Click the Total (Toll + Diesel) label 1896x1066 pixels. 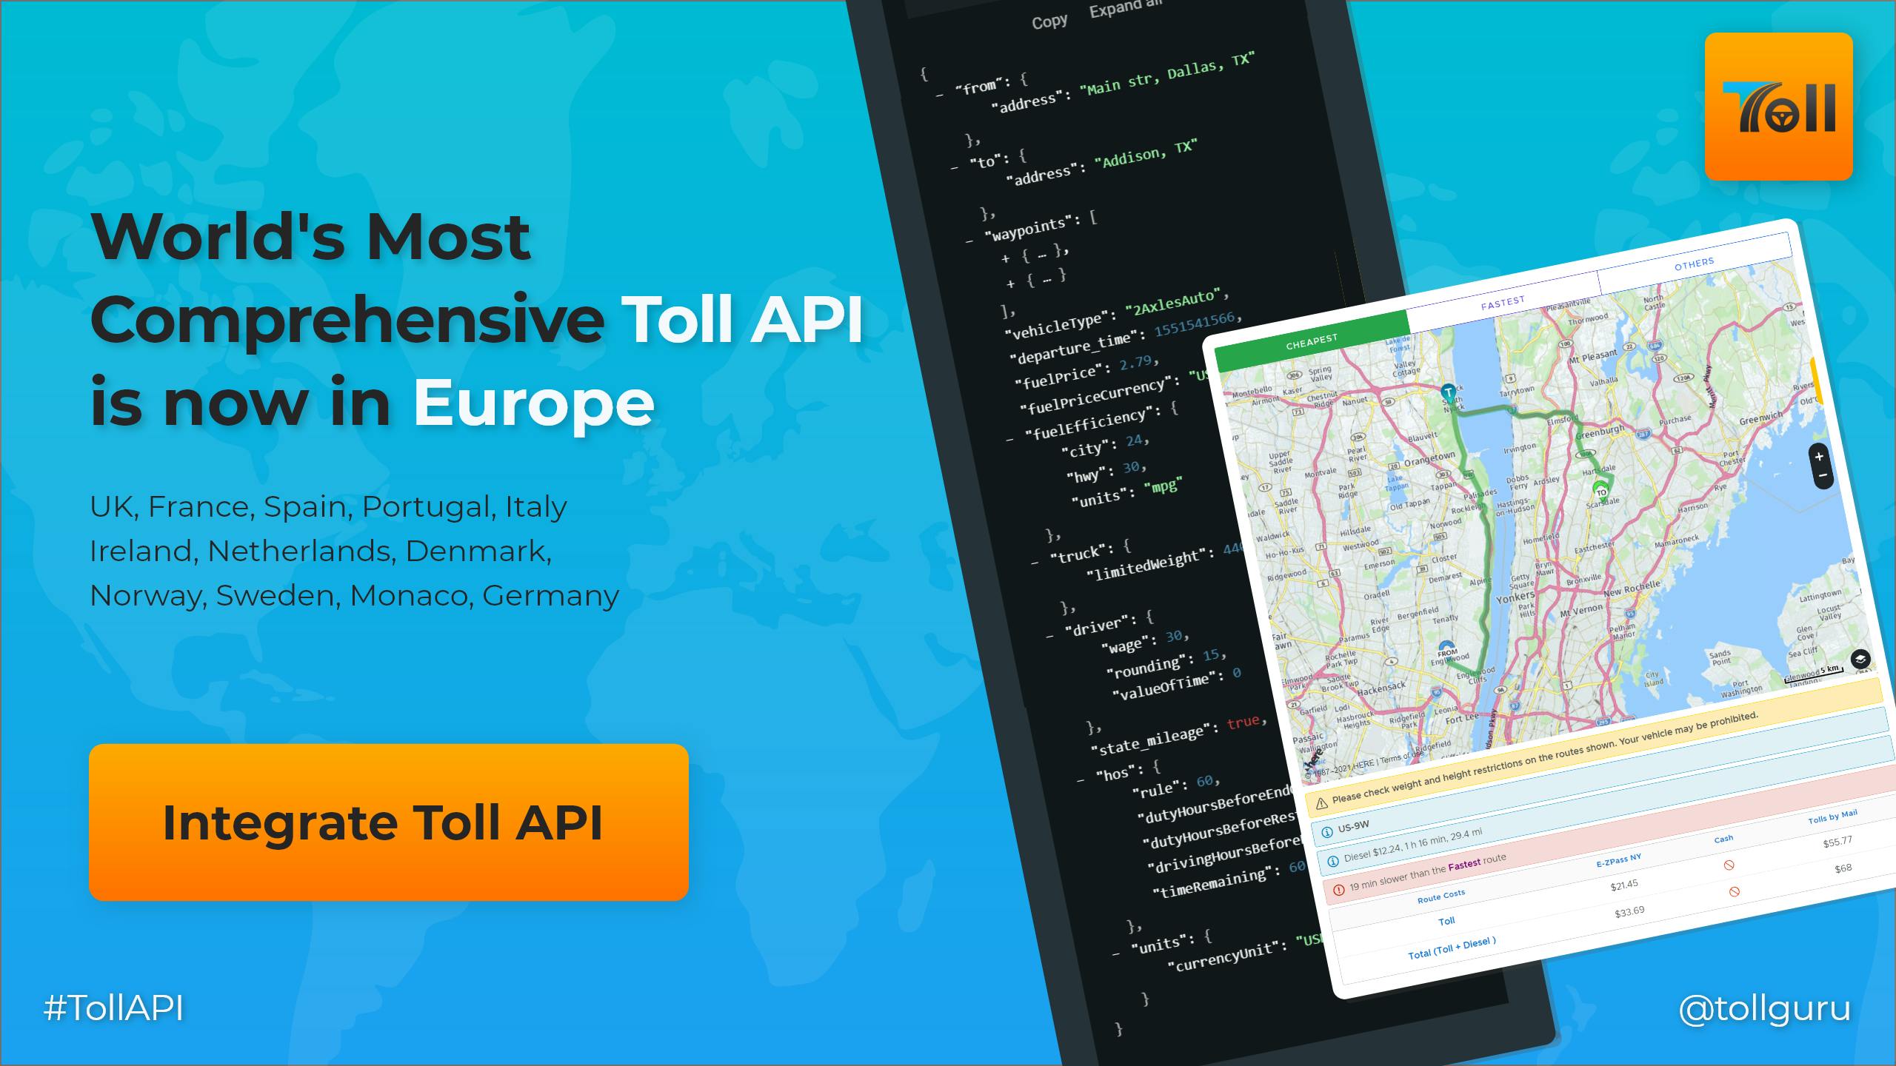point(1452,948)
